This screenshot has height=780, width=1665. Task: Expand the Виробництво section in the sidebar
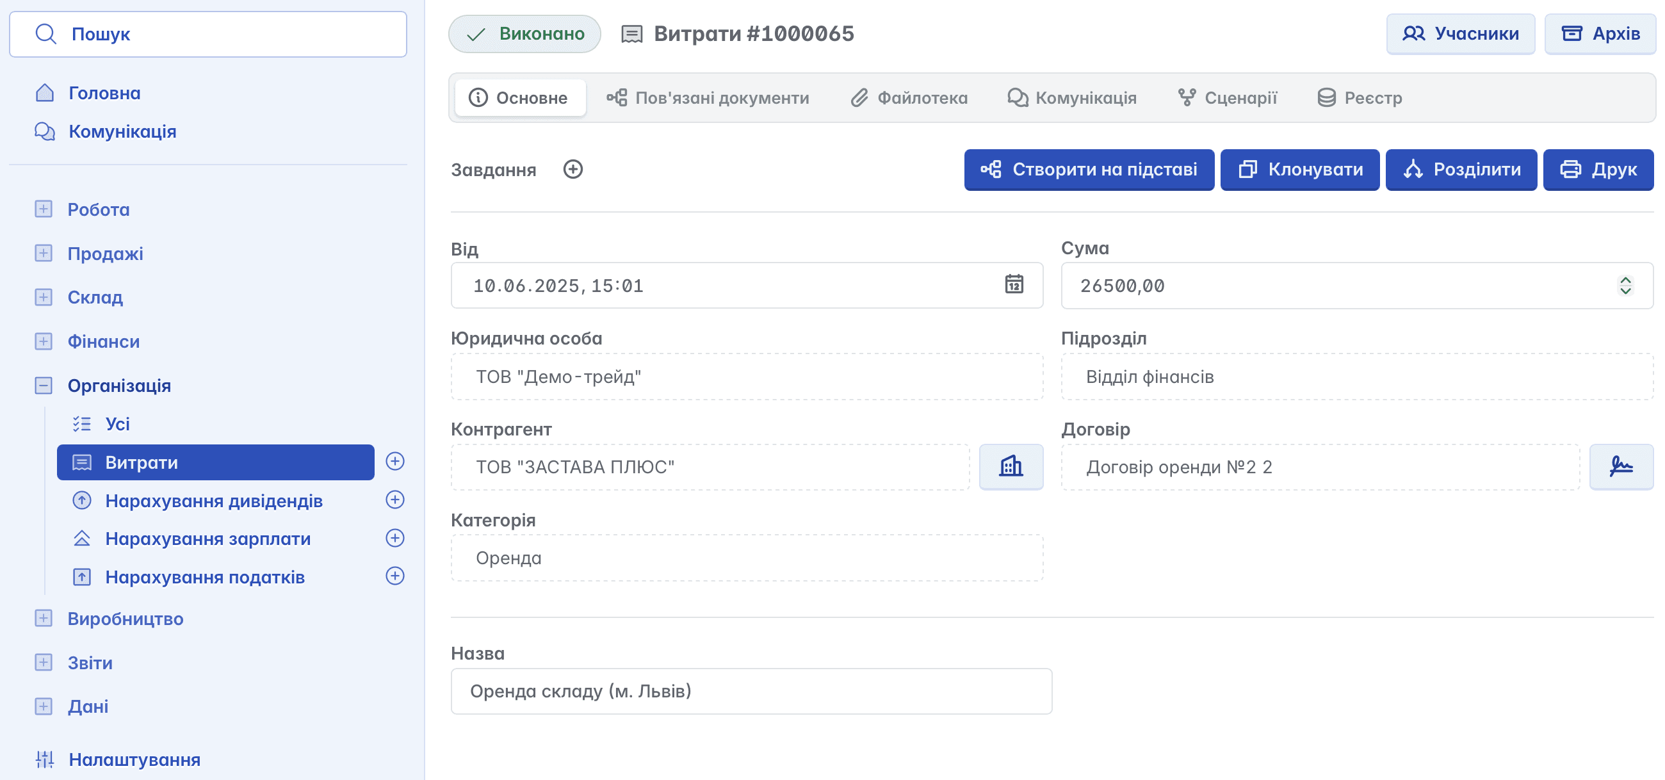point(44,619)
